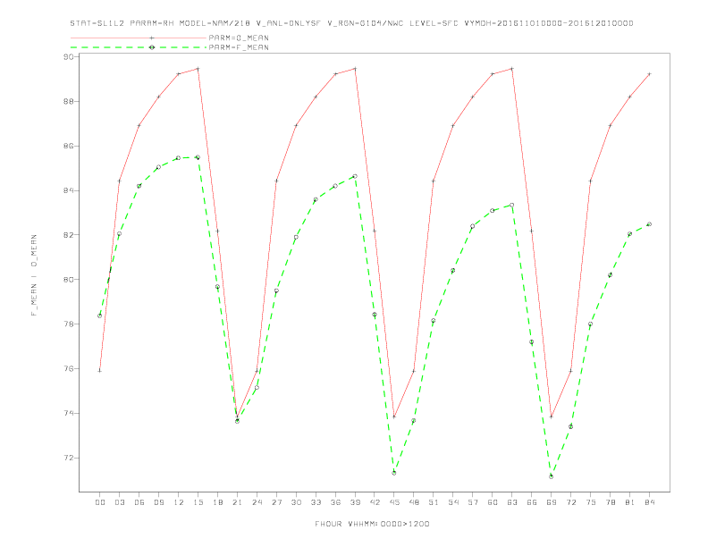
Task: Click the y-axis tick label 80
Action: pos(68,280)
